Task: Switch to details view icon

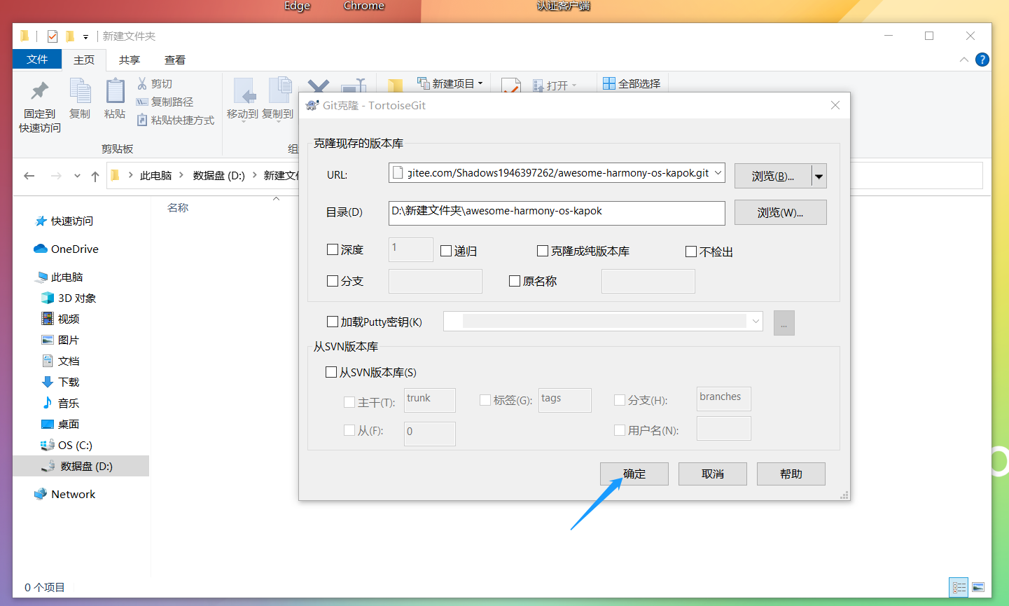Action: pos(959,587)
